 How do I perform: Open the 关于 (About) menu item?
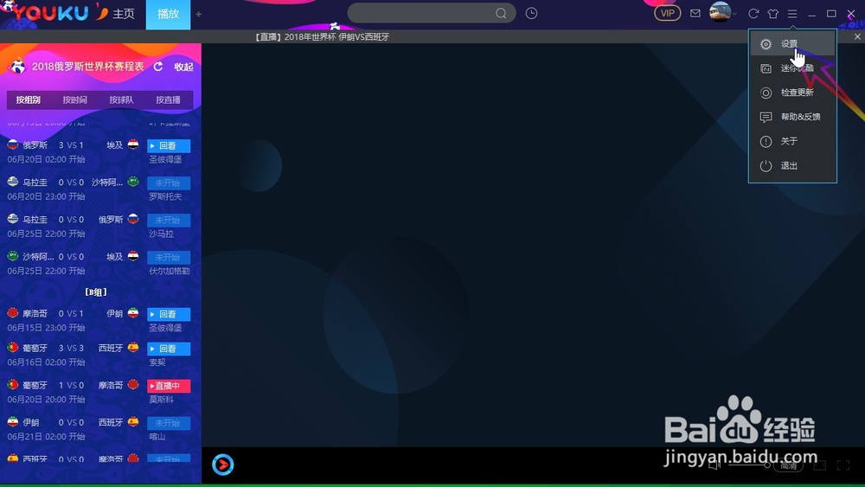(x=792, y=141)
